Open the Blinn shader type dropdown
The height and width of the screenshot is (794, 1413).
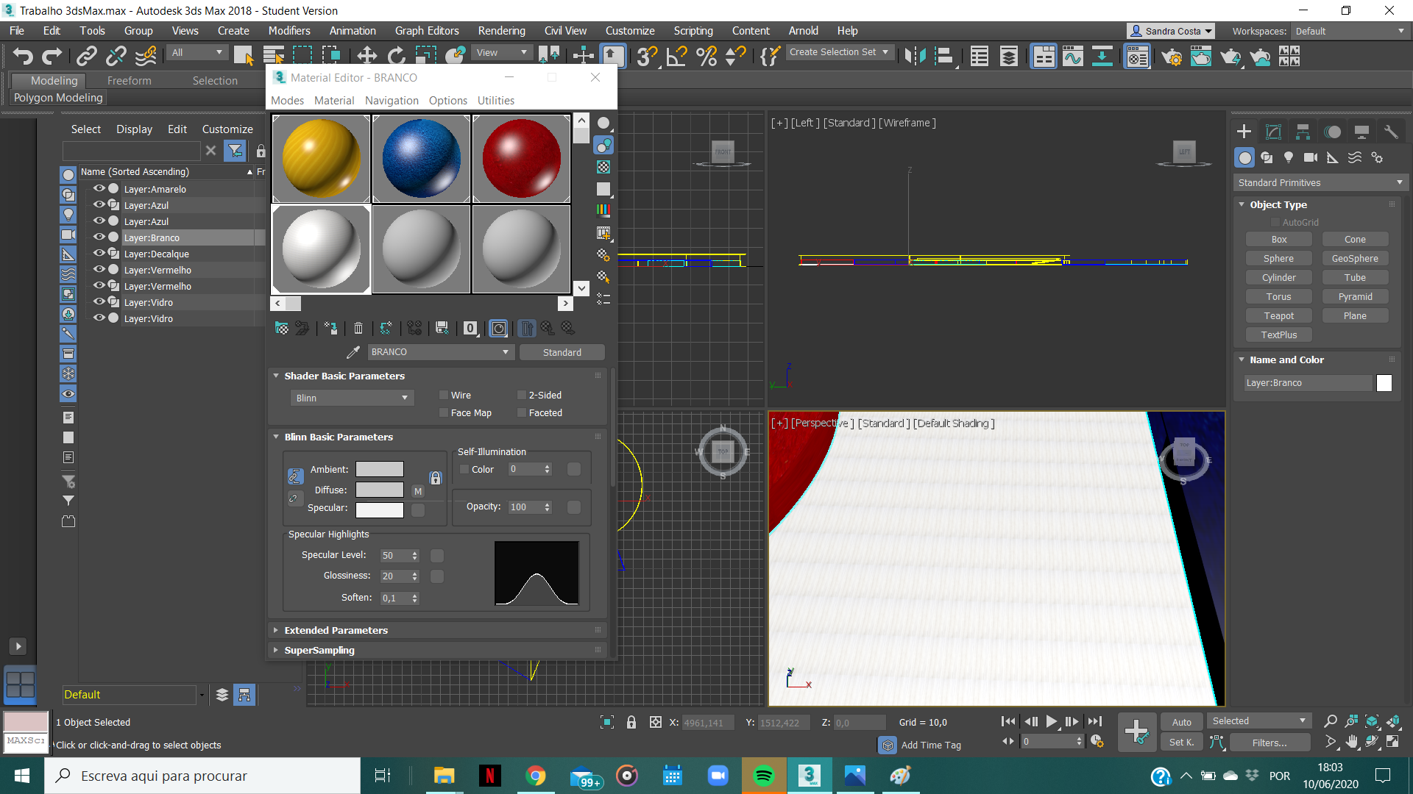351,398
